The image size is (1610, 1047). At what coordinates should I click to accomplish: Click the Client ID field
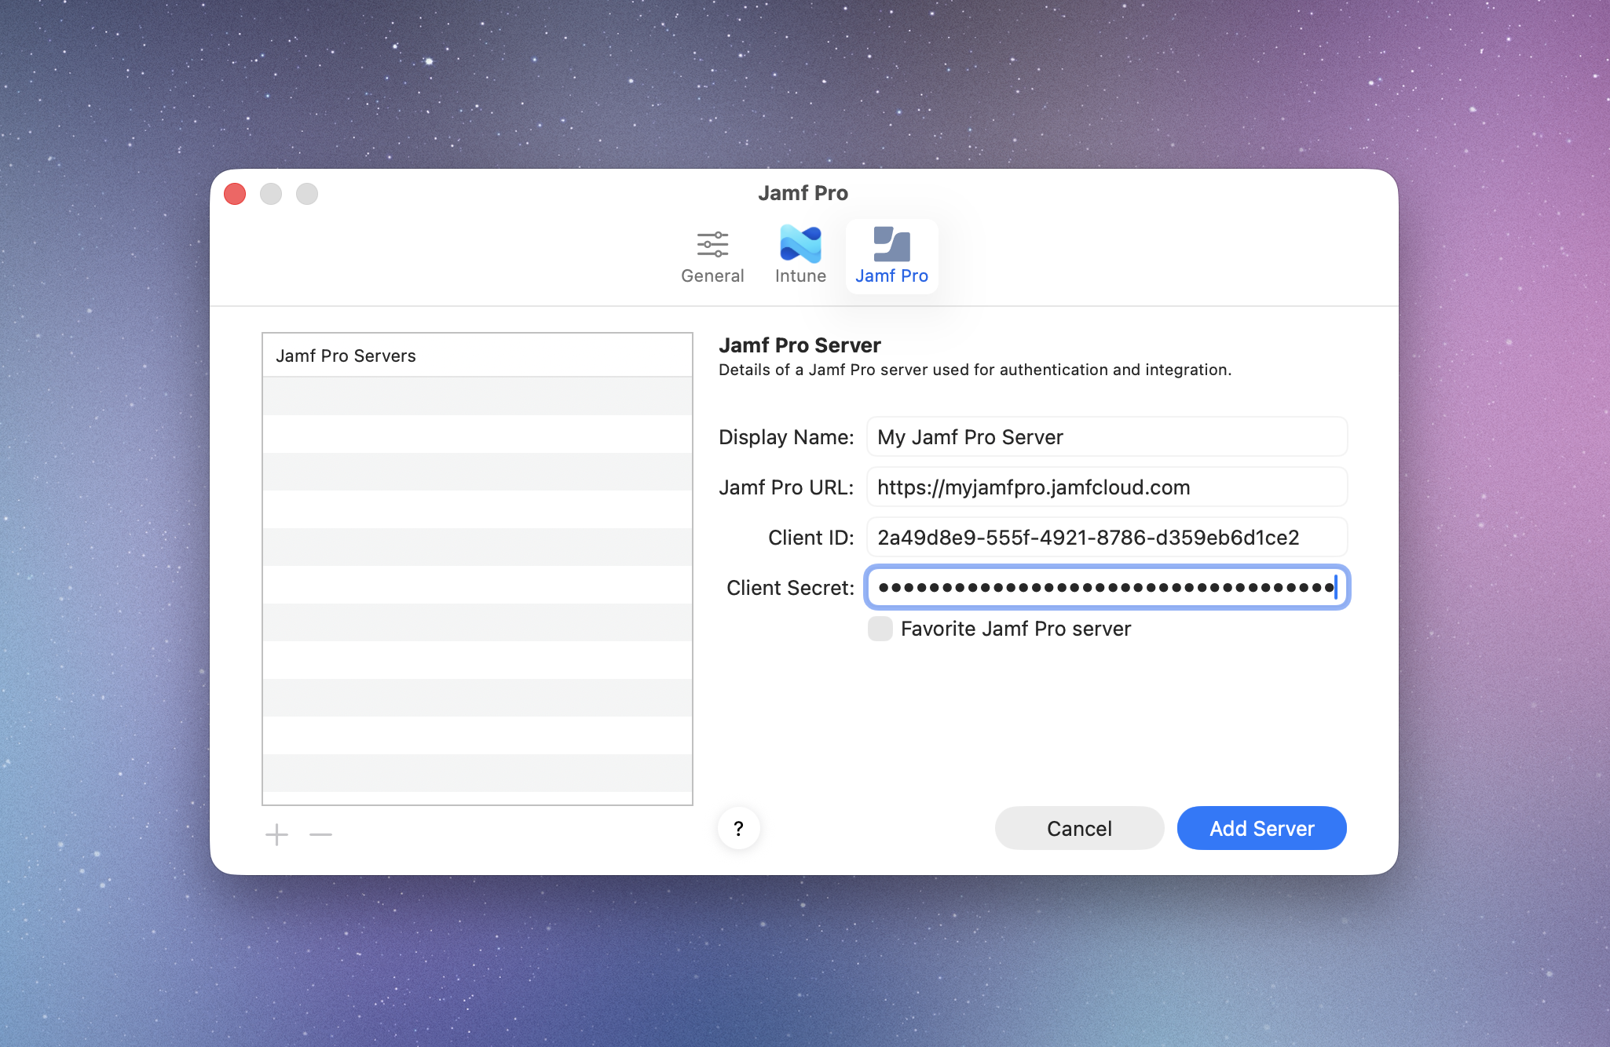click(1107, 538)
